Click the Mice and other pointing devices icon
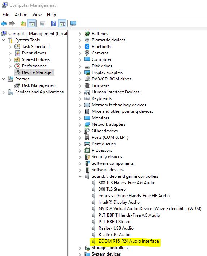Image resolution: width=207 pixels, height=256 pixels. (87, 111)
